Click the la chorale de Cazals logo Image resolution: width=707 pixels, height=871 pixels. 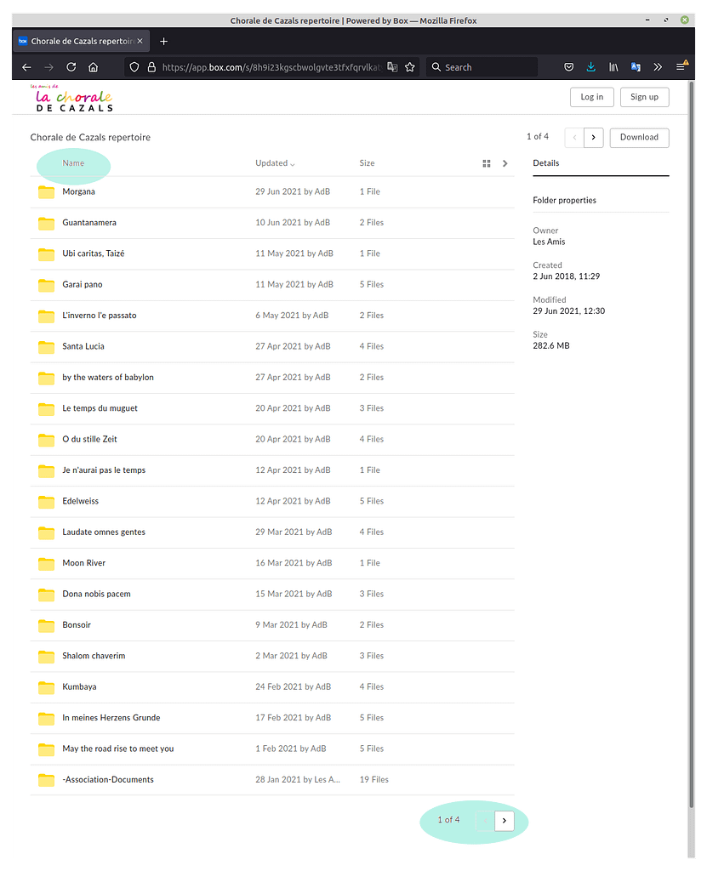click(71, 99)
